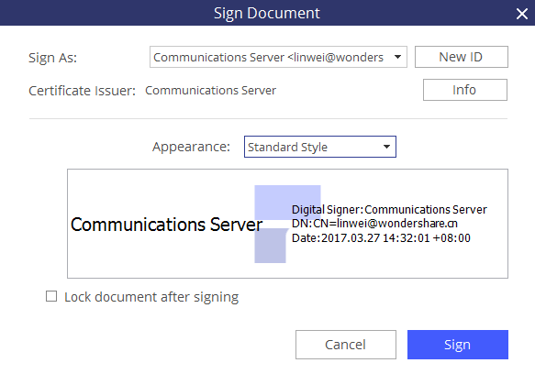Viewport: 535px width, 385px height.
Task: Click the Lock document after signing label
Action: pos(151,297)
